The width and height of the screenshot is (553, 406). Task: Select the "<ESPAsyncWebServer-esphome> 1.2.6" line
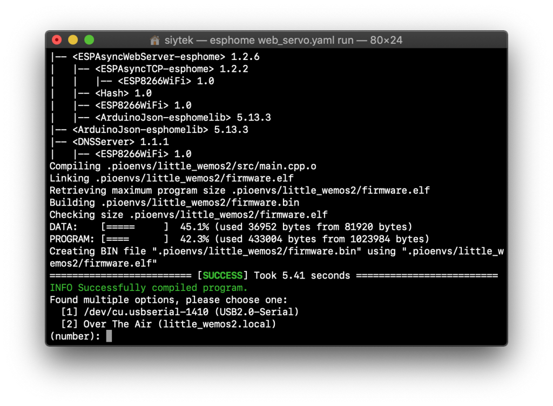[x=166, y=57]
